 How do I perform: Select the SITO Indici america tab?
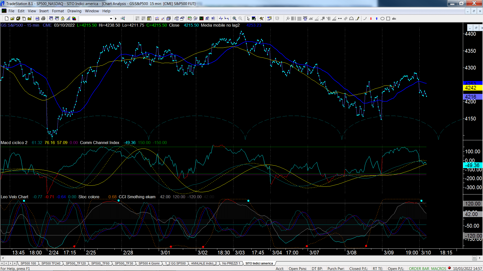[x=259, y=263]
